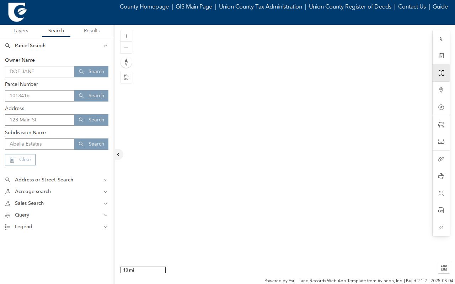Focus the Subdivision Name input field
The width and height of the screenshot is (455, 284).
point(40,144)
